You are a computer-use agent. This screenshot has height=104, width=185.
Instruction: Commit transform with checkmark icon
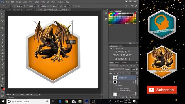[136, 6]
